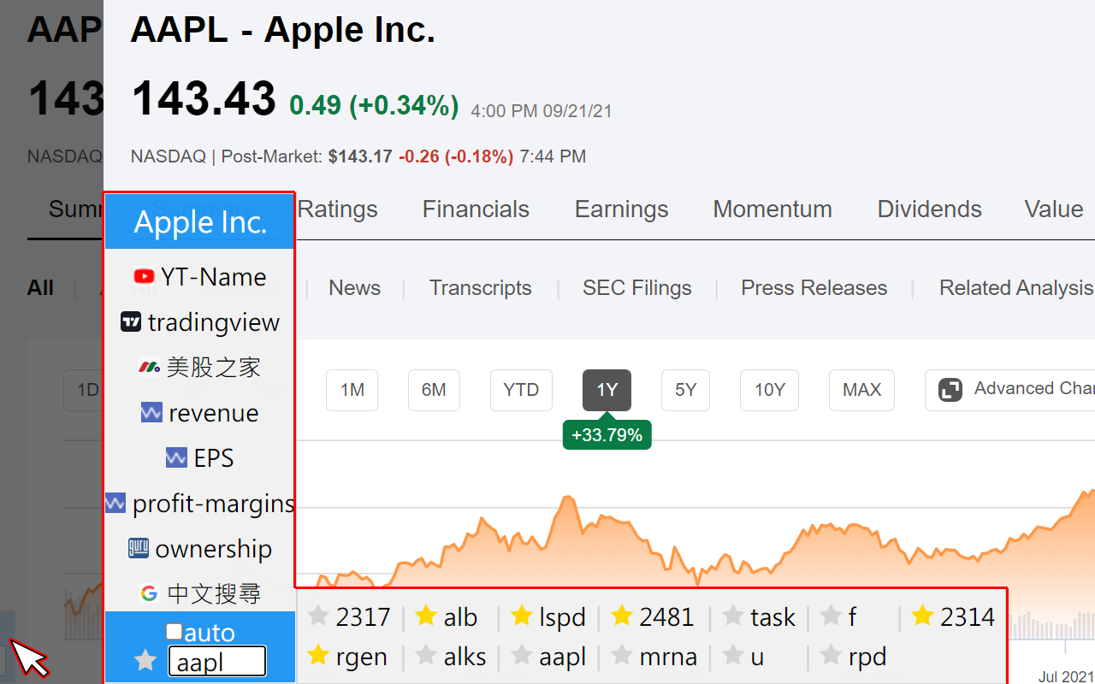Click the +33.79% performance badge
This screenshot has width=1095, height=684.
pyautogui.click(x=607, y=435)
